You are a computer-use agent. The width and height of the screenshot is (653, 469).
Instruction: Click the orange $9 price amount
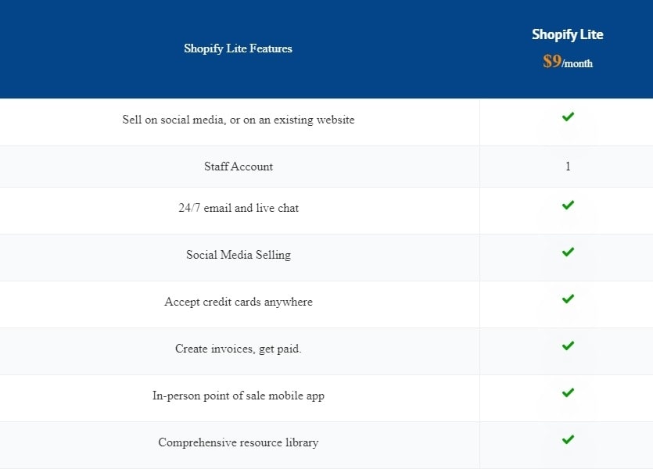tap(552, 61)
